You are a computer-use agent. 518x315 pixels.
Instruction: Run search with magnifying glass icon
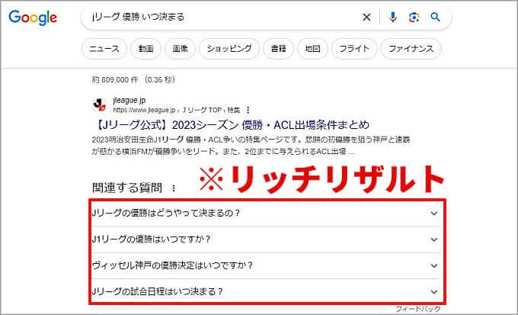click(436, 17)
